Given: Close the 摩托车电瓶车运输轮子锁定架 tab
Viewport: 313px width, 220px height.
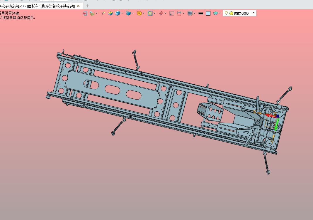Looking at the screenshot, I should [x=79, y=6].
